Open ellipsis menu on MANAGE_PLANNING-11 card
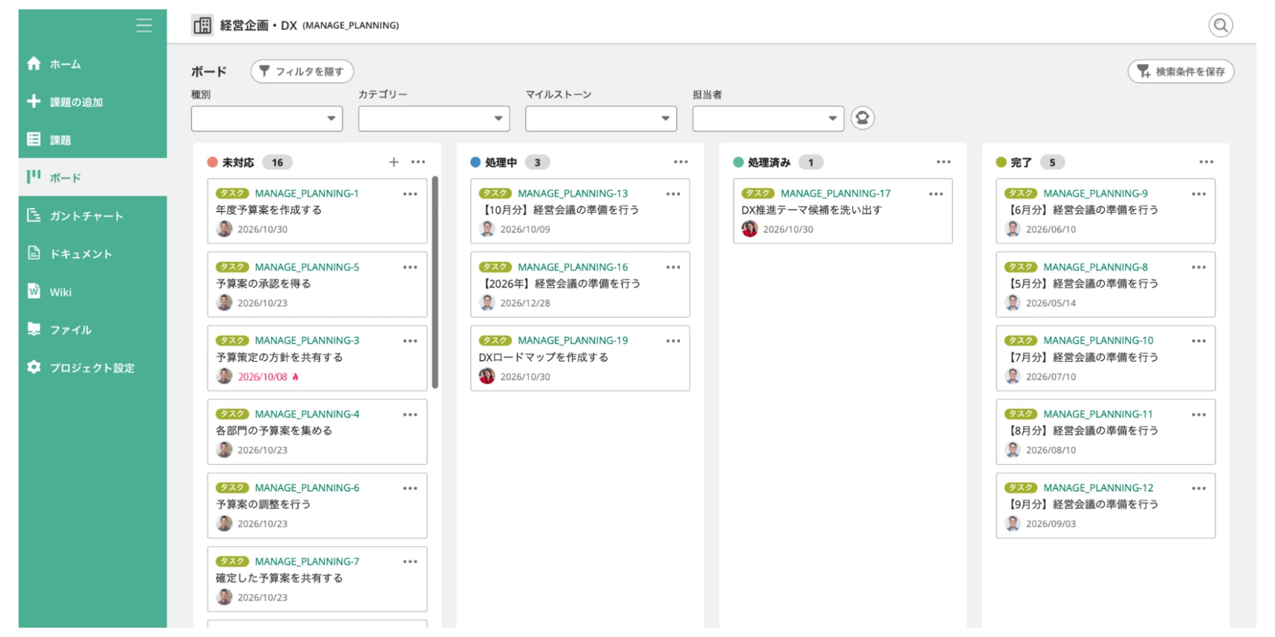1275x637 pixels. pos(1198,414)
